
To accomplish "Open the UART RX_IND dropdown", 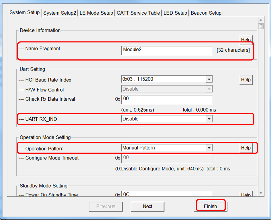I will [x=209, y=119].
